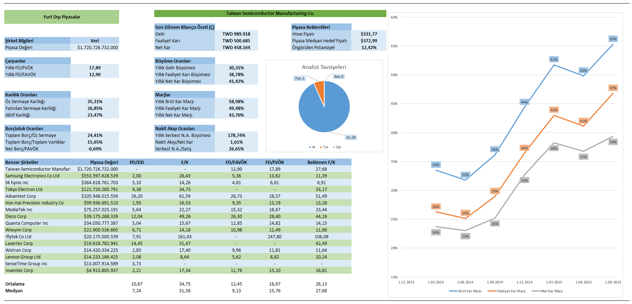Select the Öngörülen Potansiyel value 12,42%
The image size is (632, 304).
[x=369, y=48]
